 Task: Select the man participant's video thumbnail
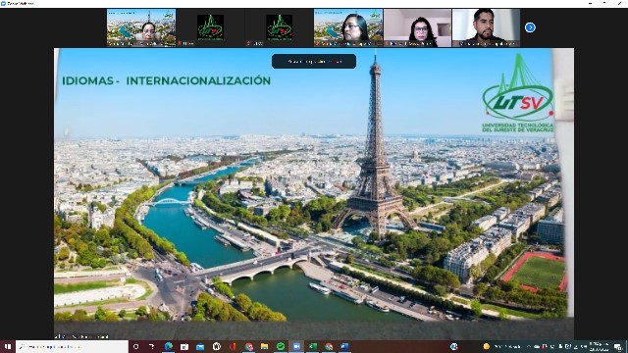click(x=487, y=27)
